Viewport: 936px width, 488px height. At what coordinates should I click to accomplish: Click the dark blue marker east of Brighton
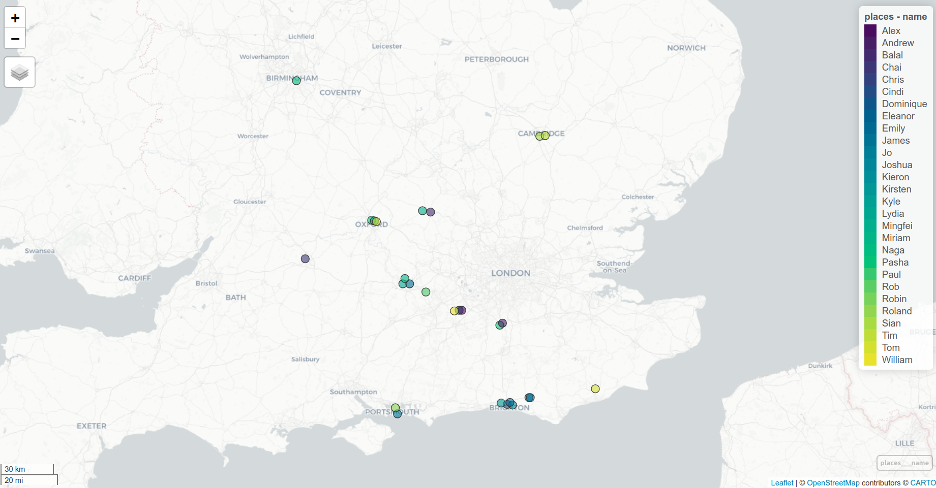click(530, 398)
